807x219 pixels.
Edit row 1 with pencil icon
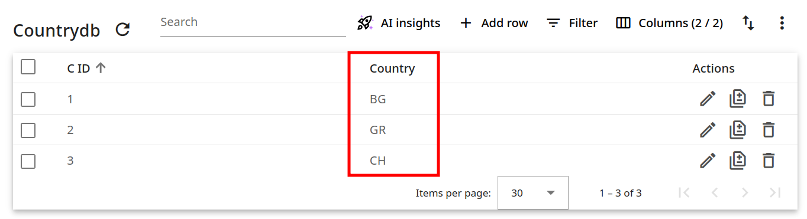[708, 99]
